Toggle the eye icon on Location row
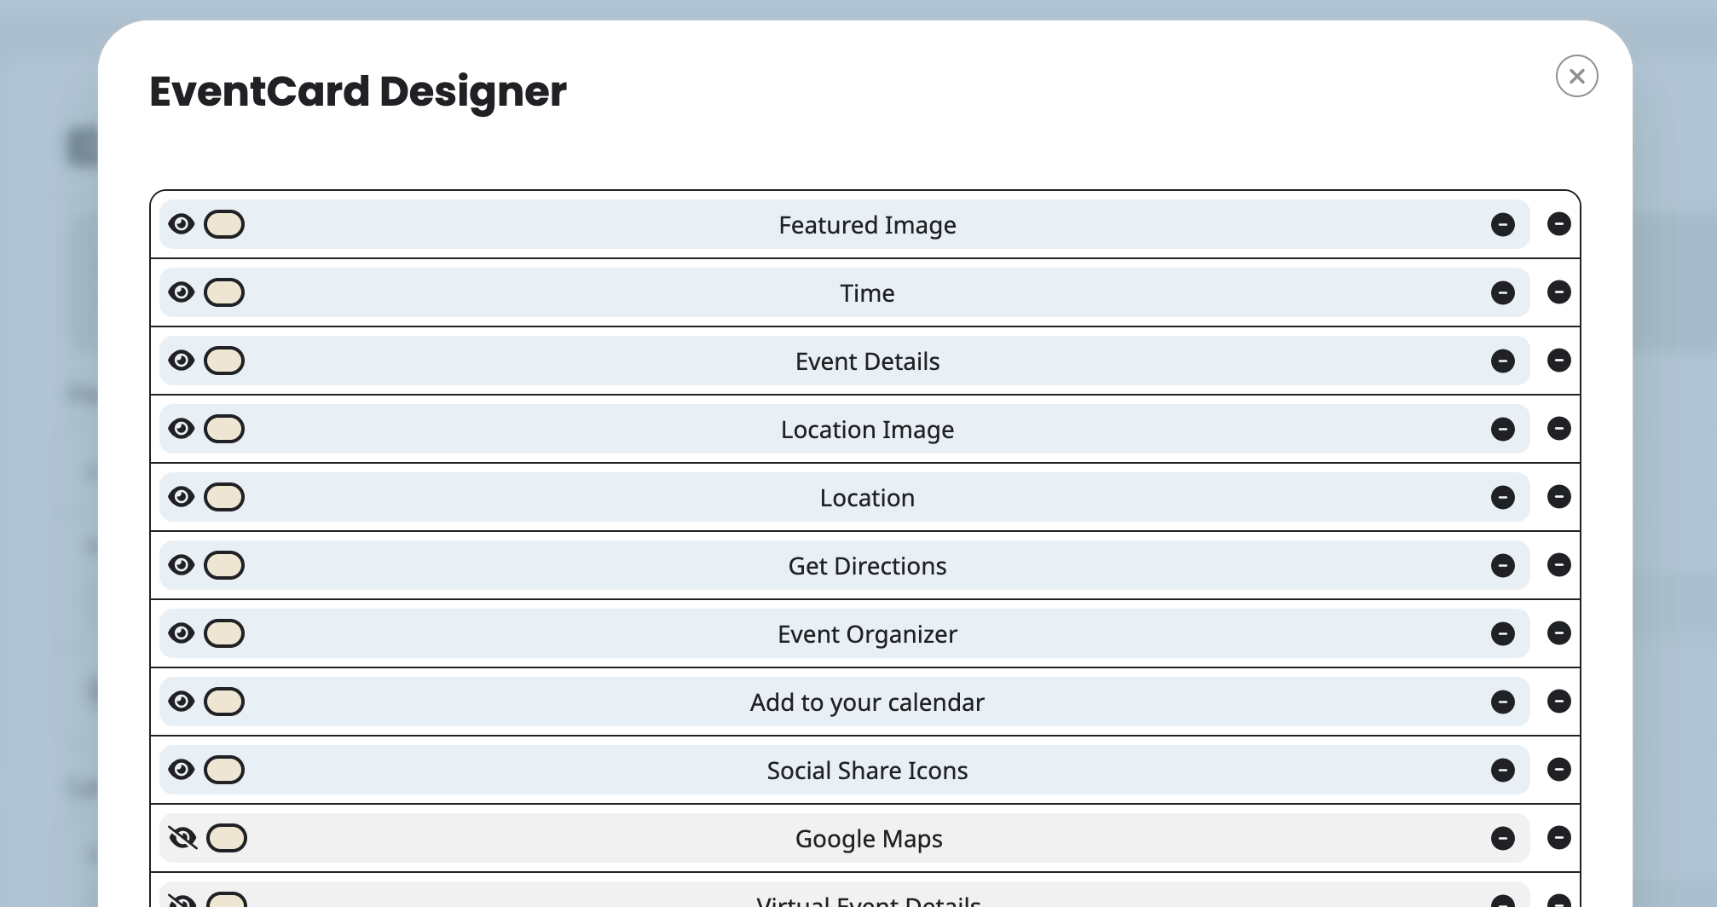The image size is (1717, 907). click(x=181, y=497)
